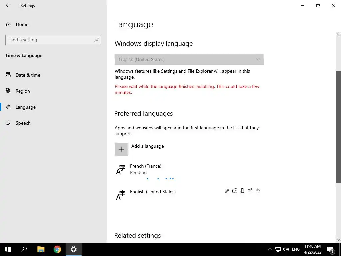
Task: Open the clock showing 11:48 AM
Action: pos(312,249)
